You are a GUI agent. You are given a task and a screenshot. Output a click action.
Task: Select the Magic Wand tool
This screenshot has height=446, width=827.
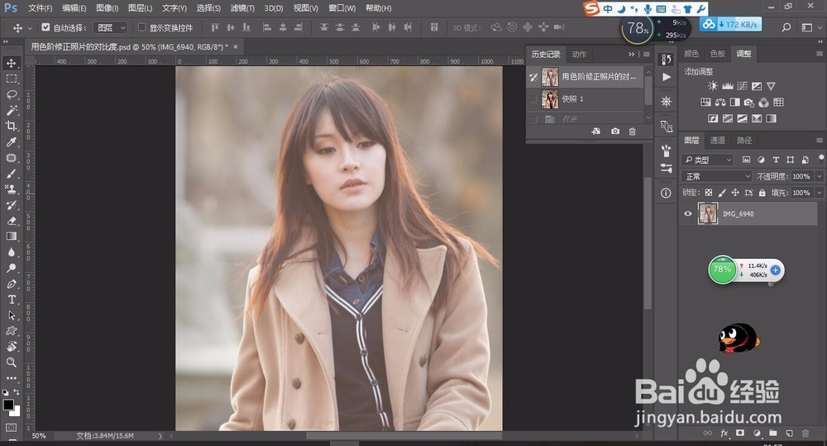(x=11, y=110)
